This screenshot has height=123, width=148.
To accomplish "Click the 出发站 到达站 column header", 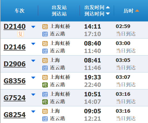I will (59, 11).
